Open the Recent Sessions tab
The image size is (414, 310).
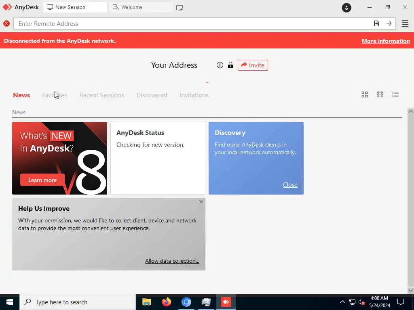[x=101, y=95]
